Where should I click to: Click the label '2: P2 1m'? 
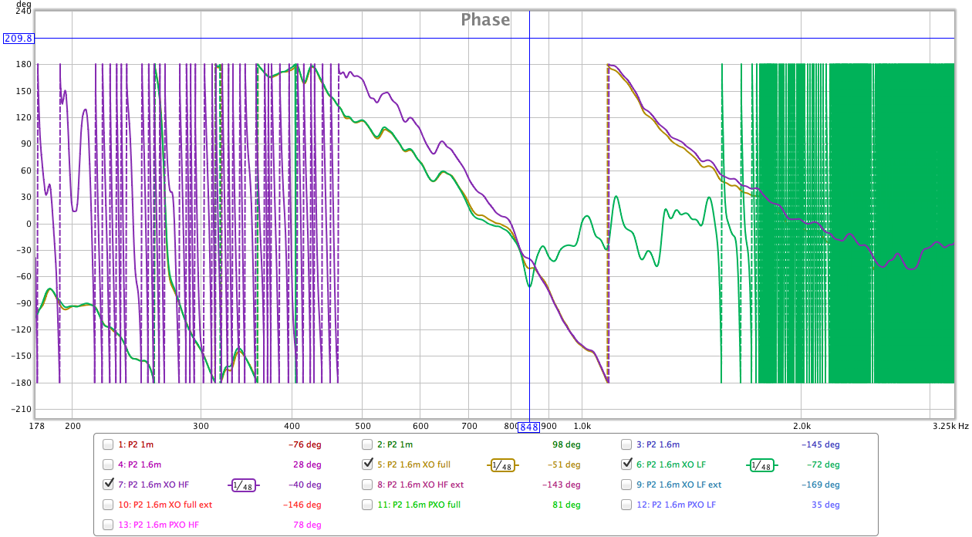395,444
